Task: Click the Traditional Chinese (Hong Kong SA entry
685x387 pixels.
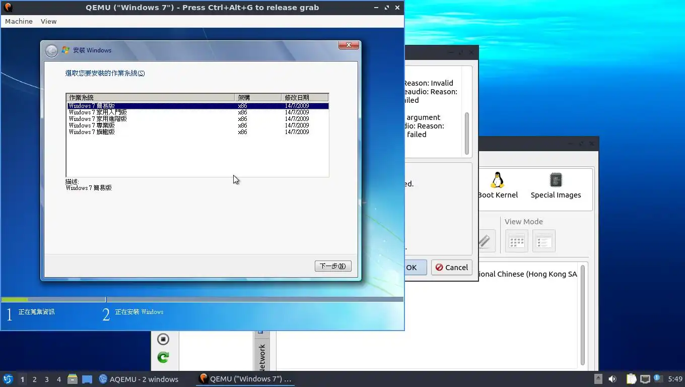Action: pyautogui.click(x=527, y=274)
